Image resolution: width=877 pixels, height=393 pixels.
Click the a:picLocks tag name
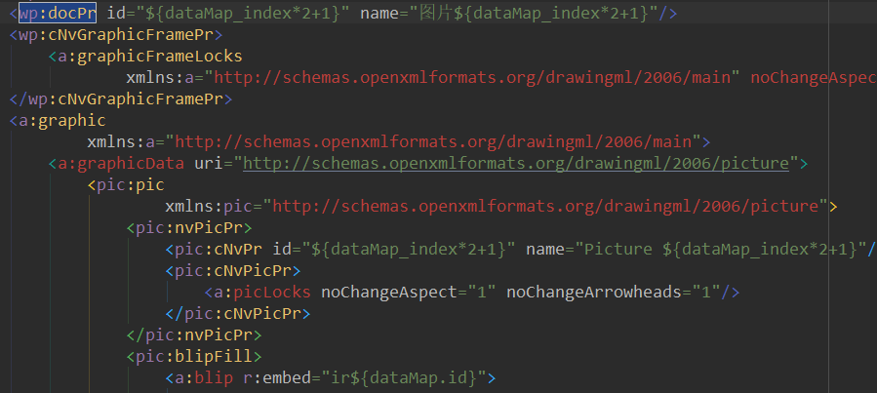(262, 293)
